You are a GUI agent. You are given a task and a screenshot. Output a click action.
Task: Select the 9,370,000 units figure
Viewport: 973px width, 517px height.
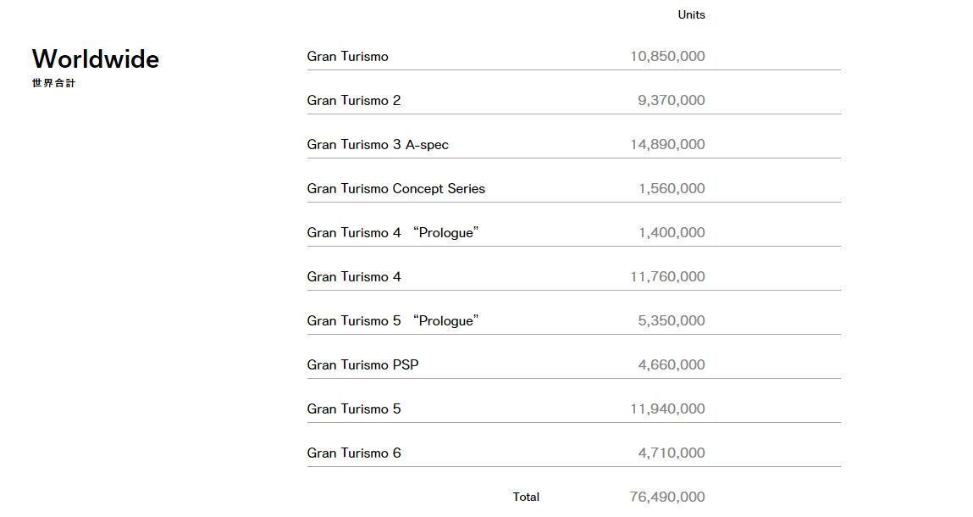pyautogui.click(x=671, y=101)
